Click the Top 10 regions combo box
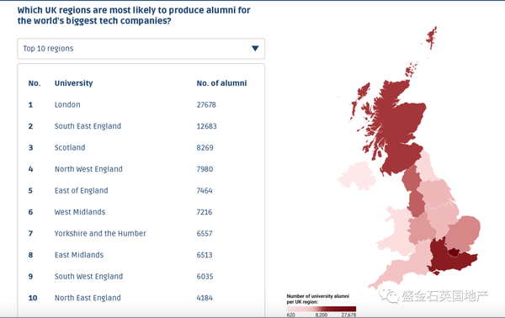This screenshot has height=318, width=505. tap(141, 49)
